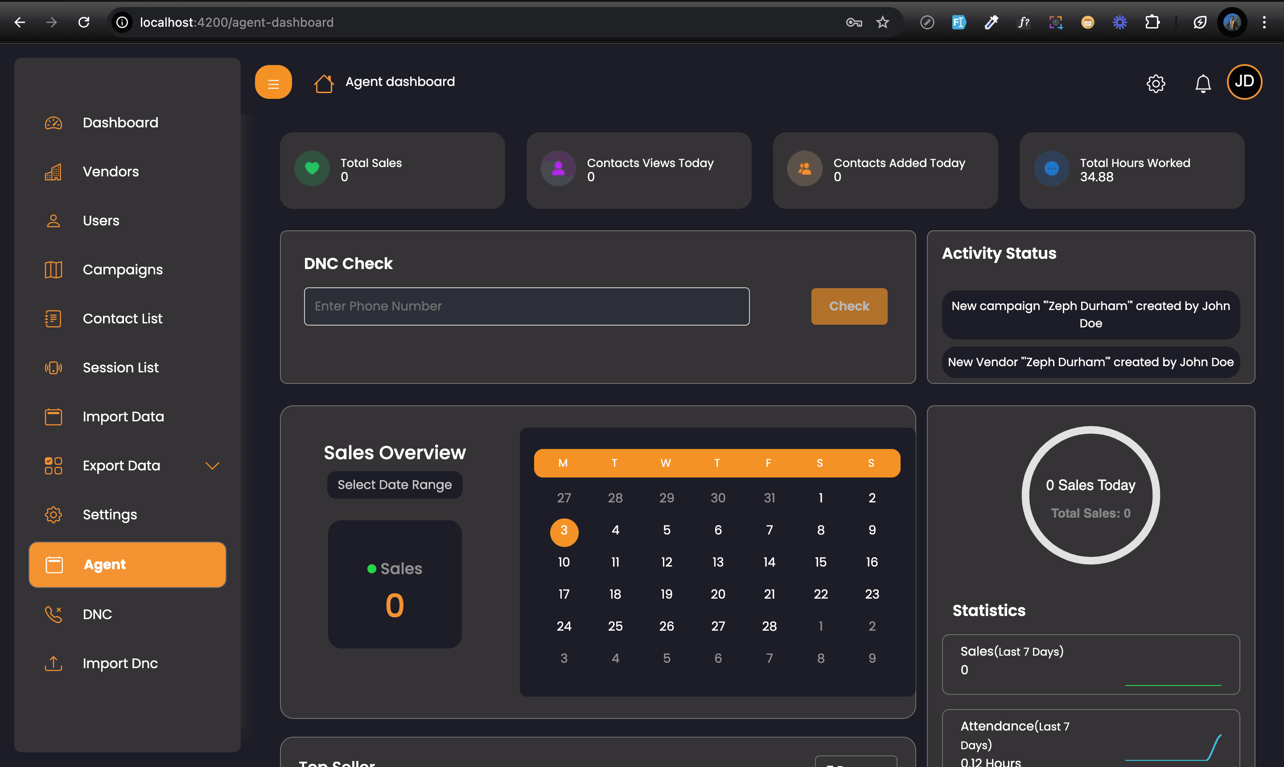Select day 14 on the sales calendar

tap(769, 562)
